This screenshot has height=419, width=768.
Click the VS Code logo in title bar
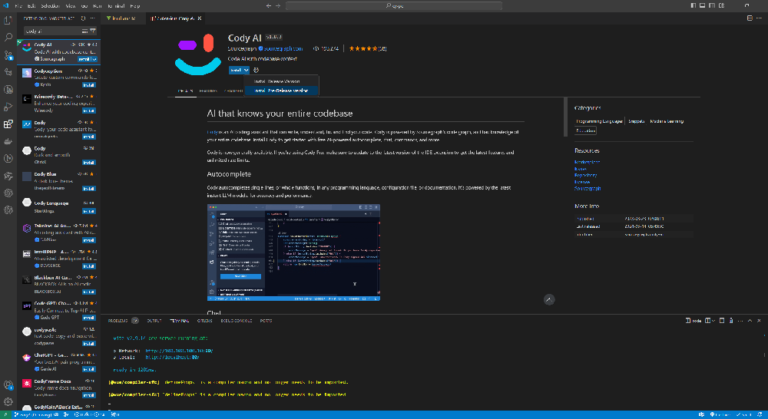click(6, 6)
